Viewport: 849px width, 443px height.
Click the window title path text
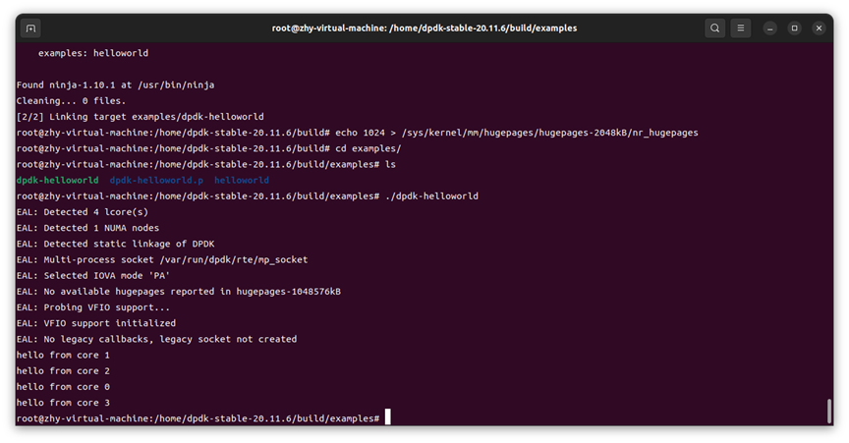424,28
